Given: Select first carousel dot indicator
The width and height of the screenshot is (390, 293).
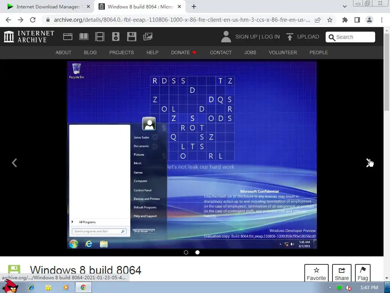Looking at the screenshot, I should [x=186, y=253].
